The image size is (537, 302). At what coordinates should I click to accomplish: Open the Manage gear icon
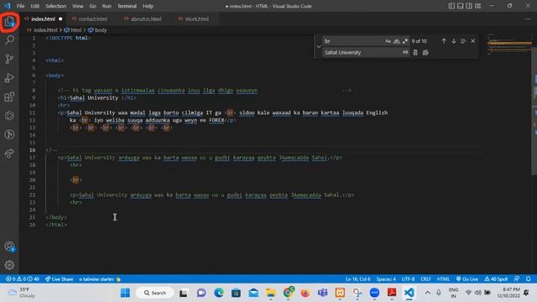9,265
